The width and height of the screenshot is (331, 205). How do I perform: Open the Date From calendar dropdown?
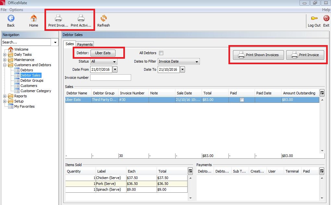coord(115,69)
